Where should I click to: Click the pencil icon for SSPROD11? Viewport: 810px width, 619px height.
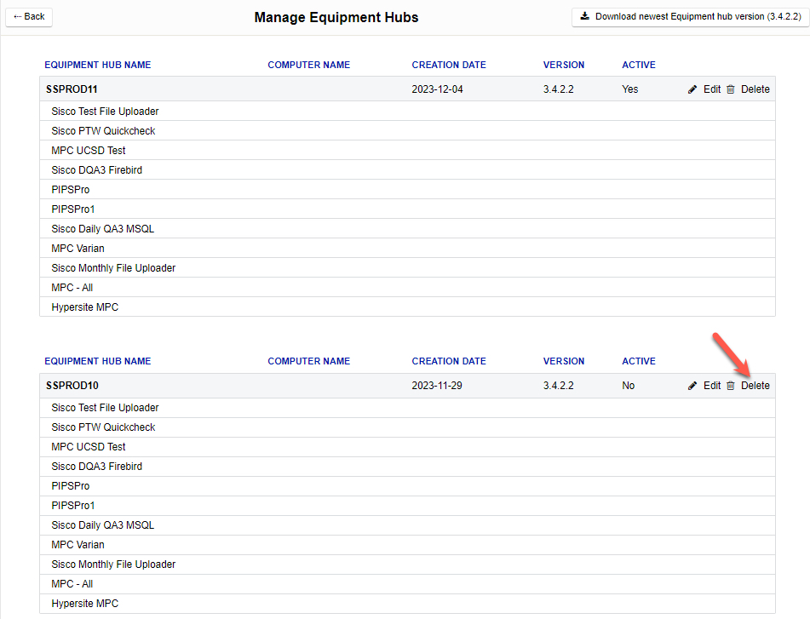692,89
